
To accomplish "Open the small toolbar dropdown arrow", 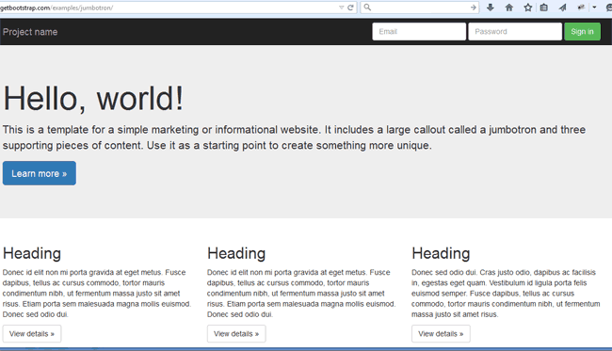I will 594,7.
